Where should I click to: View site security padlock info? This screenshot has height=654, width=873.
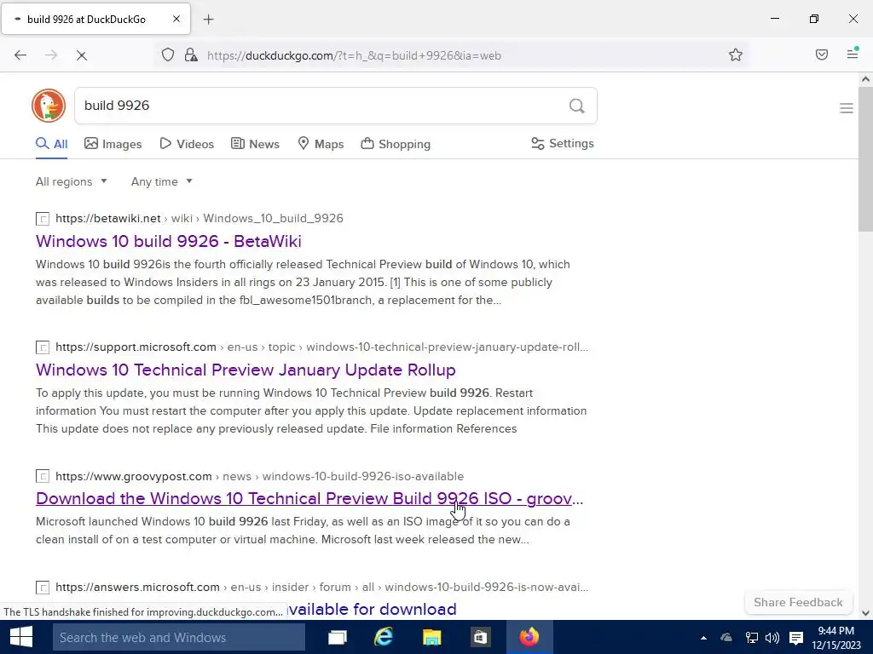191,54
